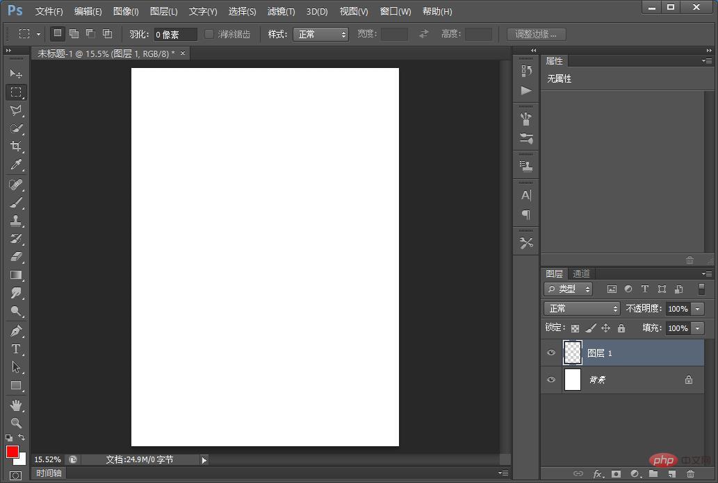Viewport: 718px width, 483px height.
Task: Click the 调整边缘 refine edge button
Action: (x=536, y=34)
